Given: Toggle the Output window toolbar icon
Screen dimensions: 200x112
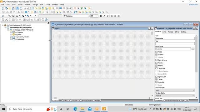Looking at the screenshot, I should point(21,8).
